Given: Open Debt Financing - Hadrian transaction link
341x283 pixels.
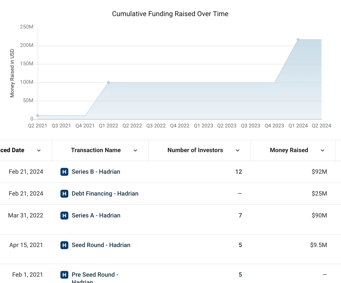Looking at the screenshot, I should (105, 194).
